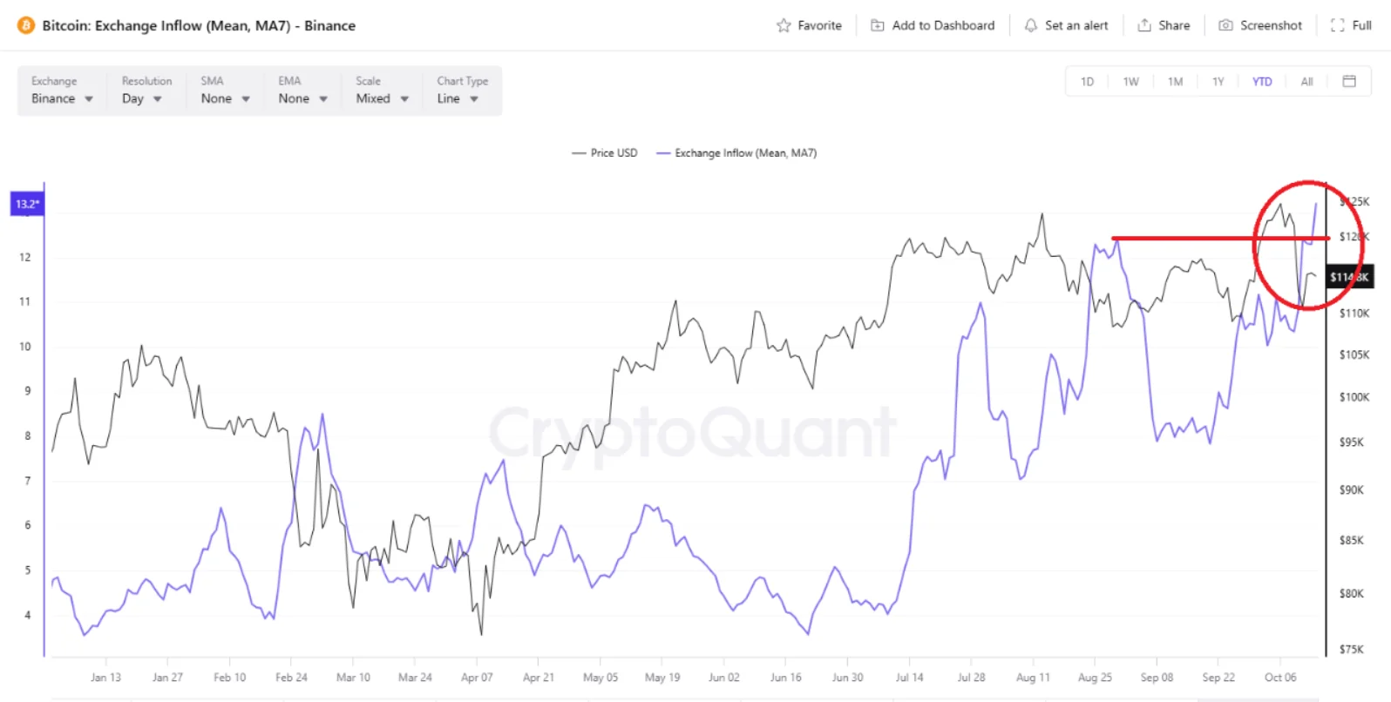The width and height of the screenshot is (1391, 702).
Task: Open the Exchange Binance dropdown
Action: pos(62,98)
